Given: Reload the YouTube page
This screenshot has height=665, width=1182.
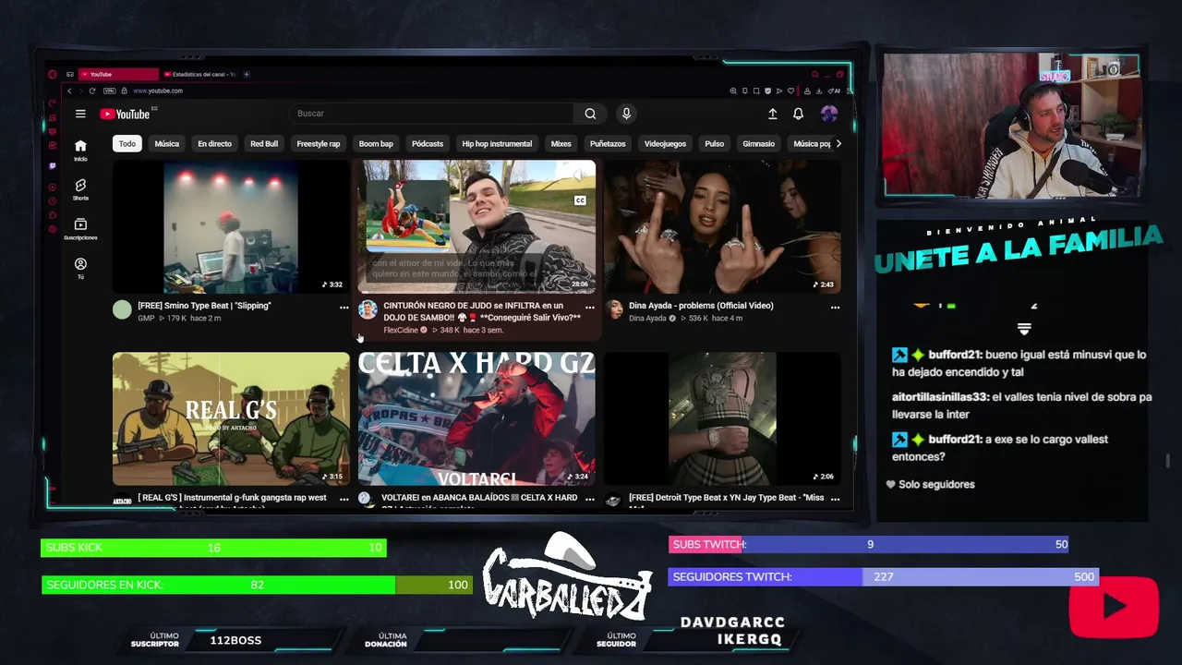Looking at the screenshot, I should coord(92,91).
